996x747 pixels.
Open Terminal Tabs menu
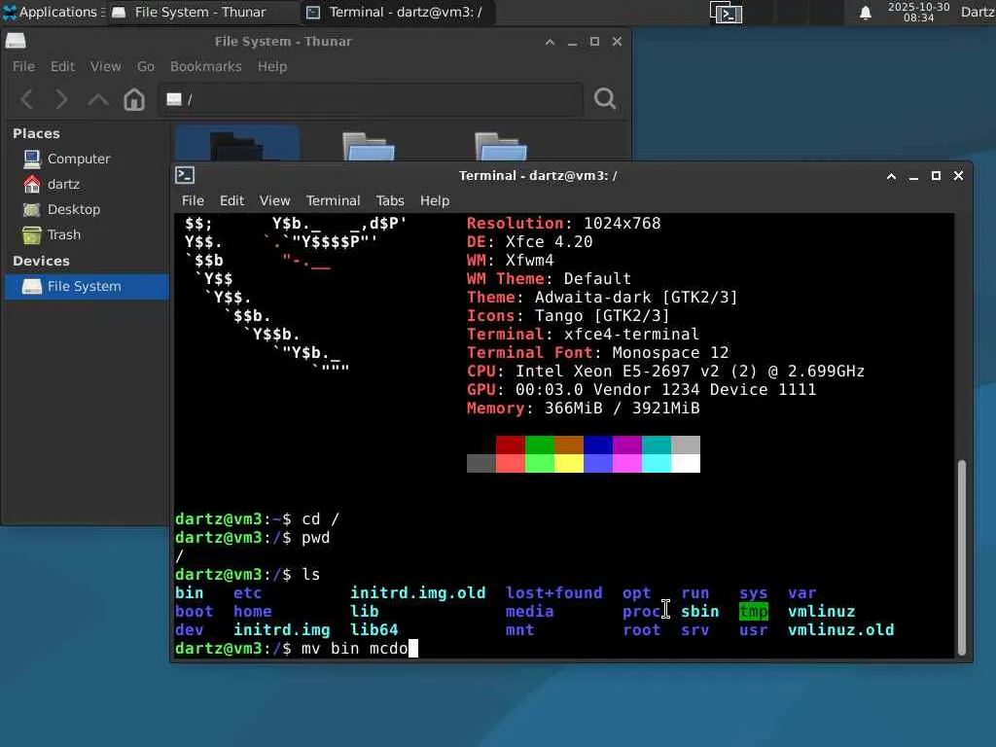tap(390, 200)
